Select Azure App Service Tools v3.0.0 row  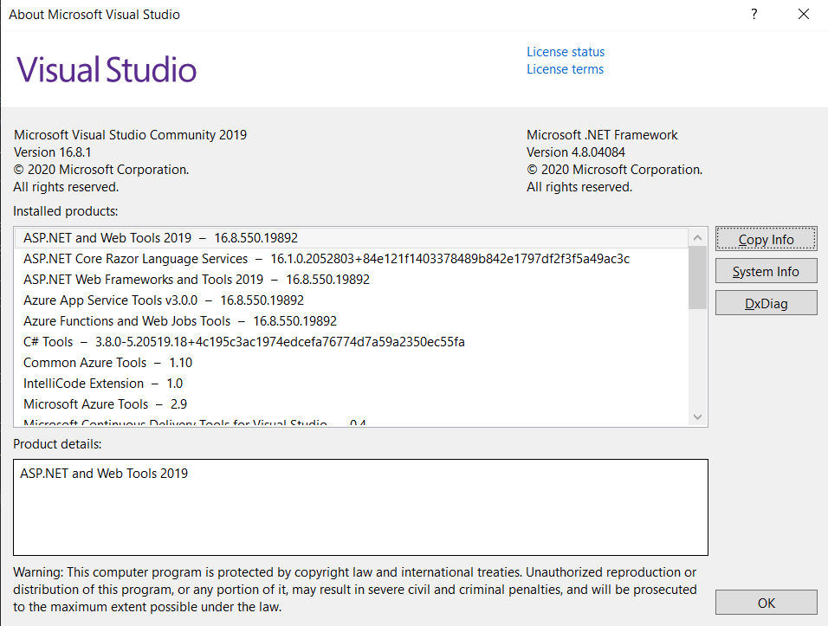point(352,300)
